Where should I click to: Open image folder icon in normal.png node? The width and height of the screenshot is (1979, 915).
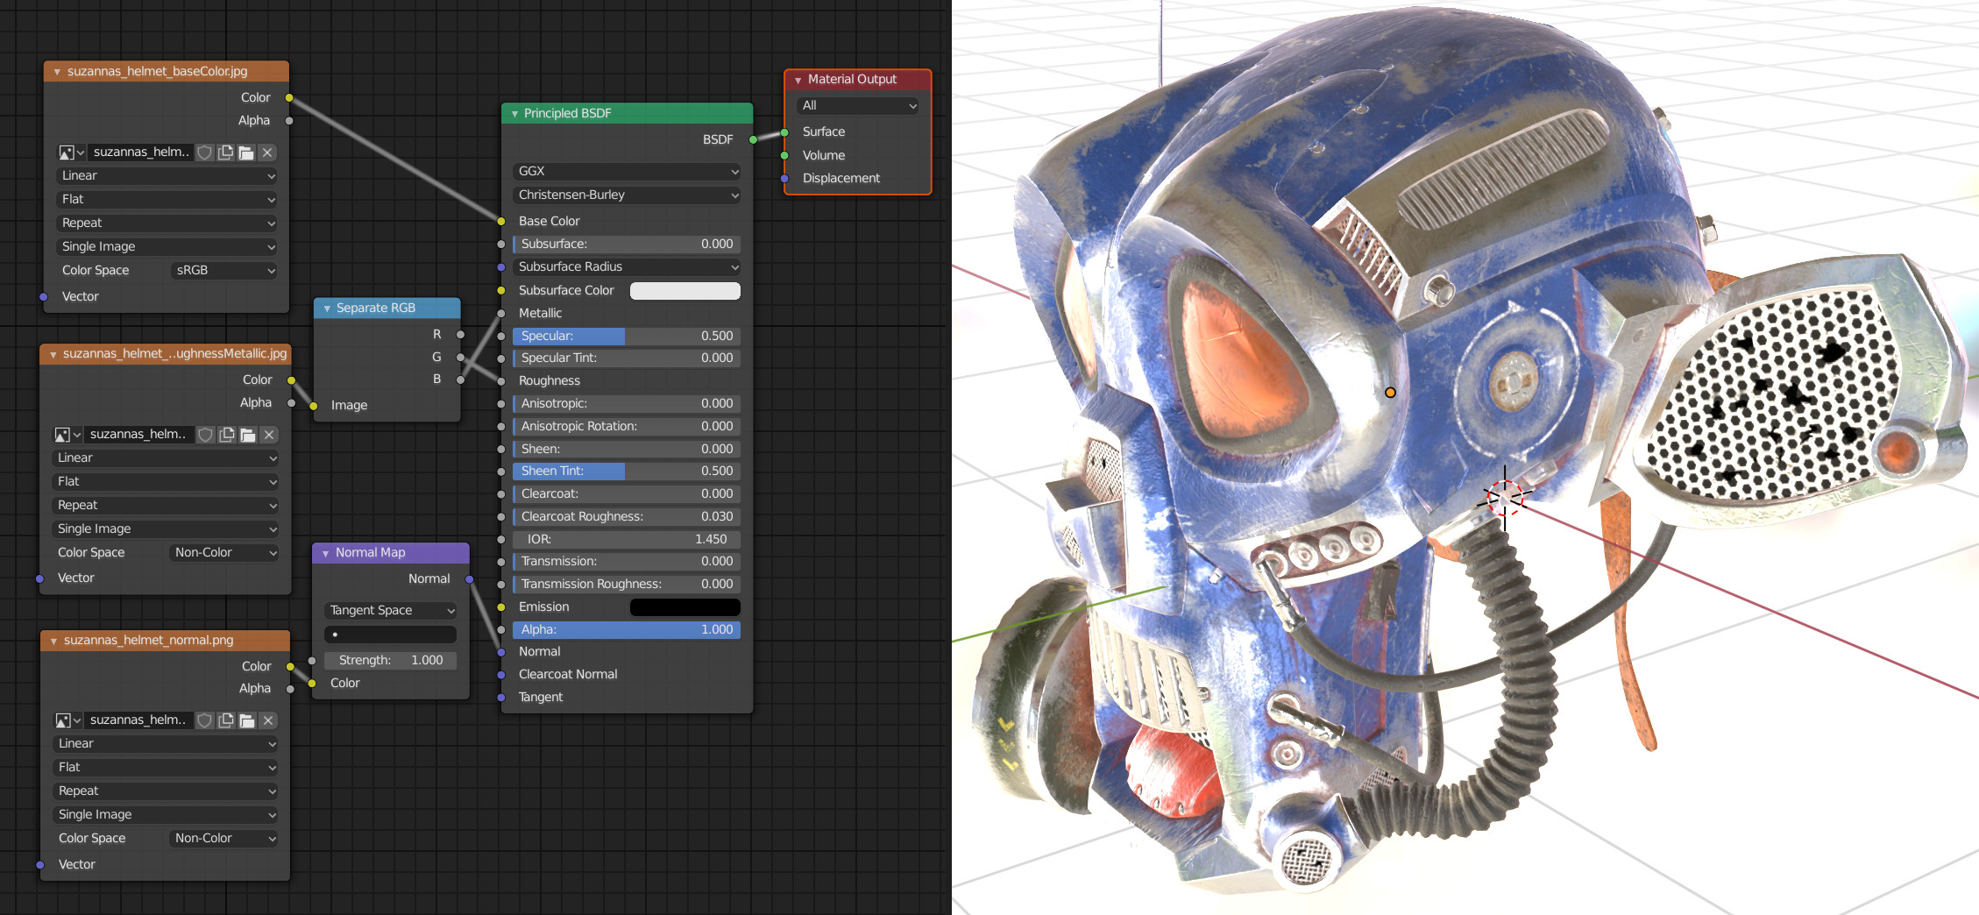[247, 720]
